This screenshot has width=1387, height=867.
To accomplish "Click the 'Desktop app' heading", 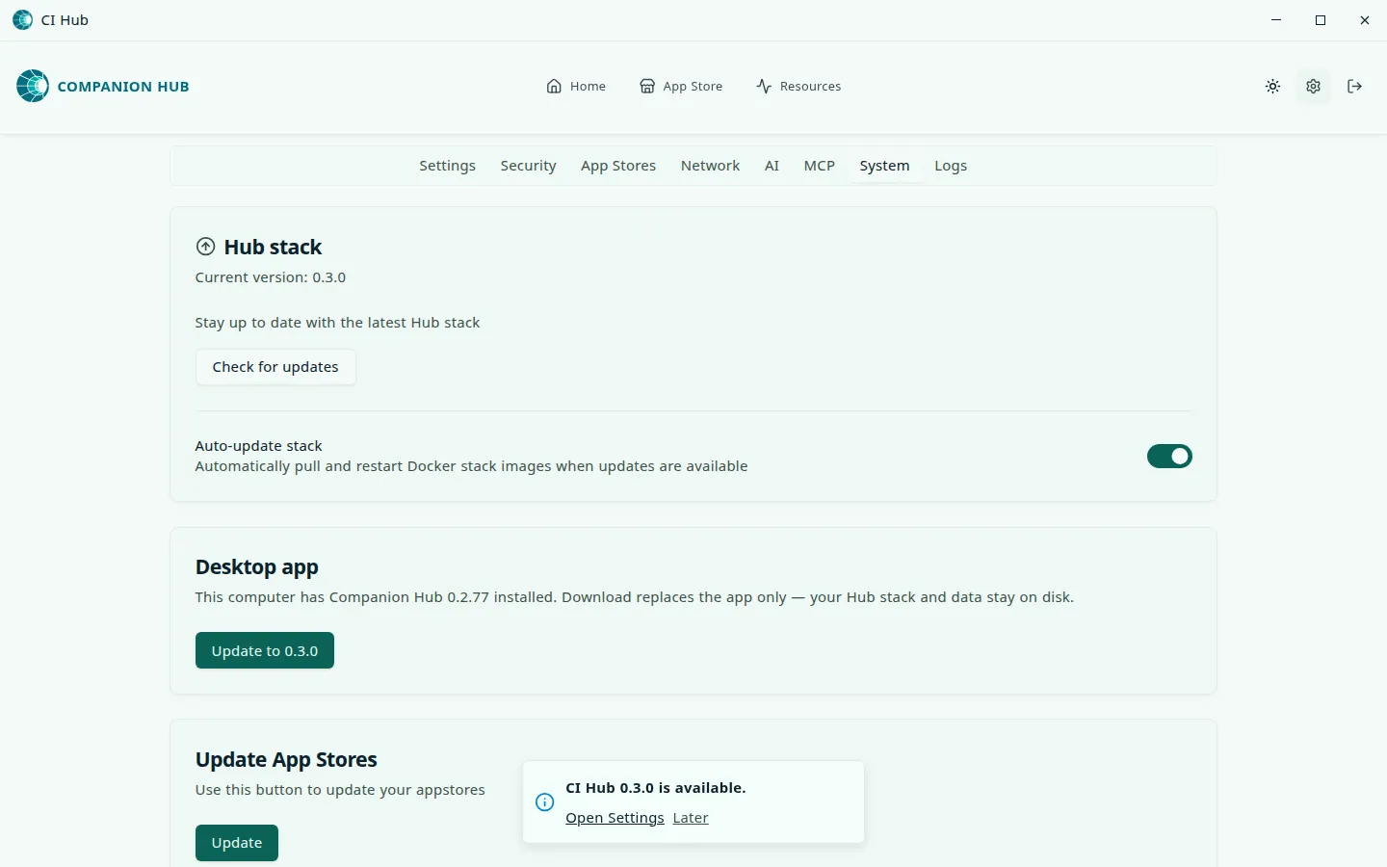I will [x=257, y=566].
